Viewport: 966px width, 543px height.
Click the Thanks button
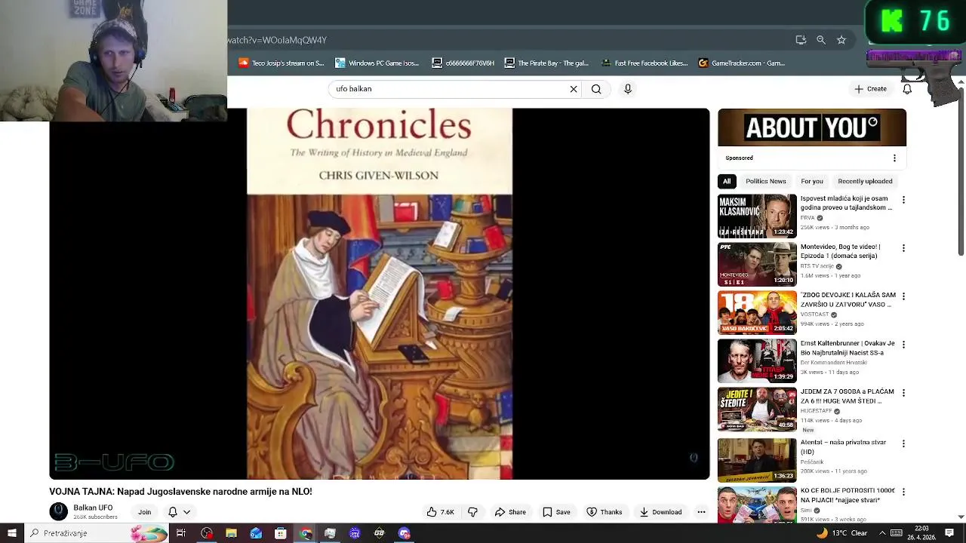tap(605, 512)
